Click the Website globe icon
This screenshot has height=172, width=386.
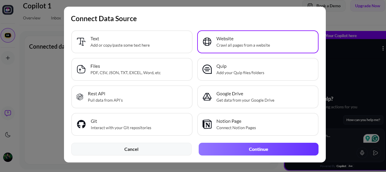coord(207,42)
